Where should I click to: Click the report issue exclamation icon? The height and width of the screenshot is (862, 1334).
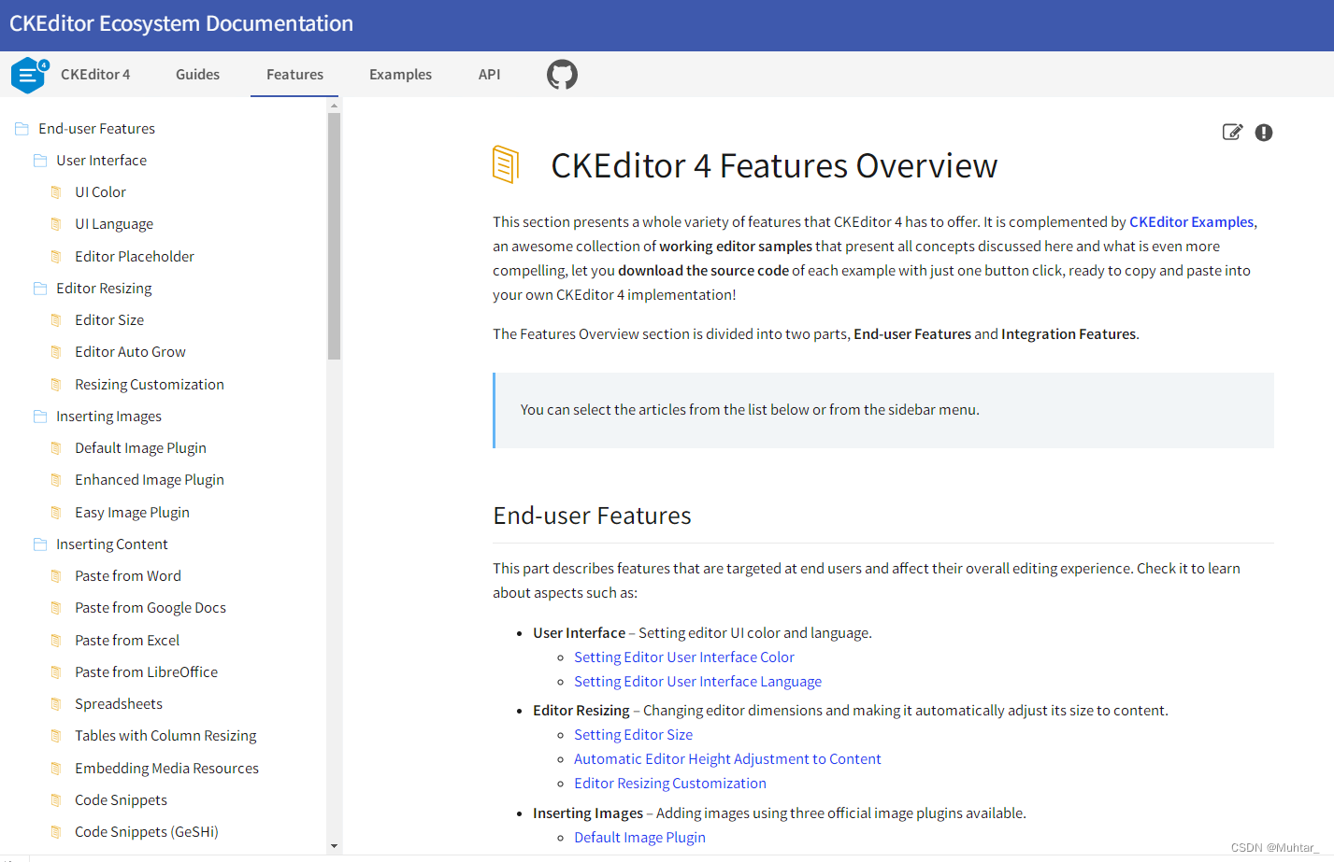click(x=1264, y=133)
